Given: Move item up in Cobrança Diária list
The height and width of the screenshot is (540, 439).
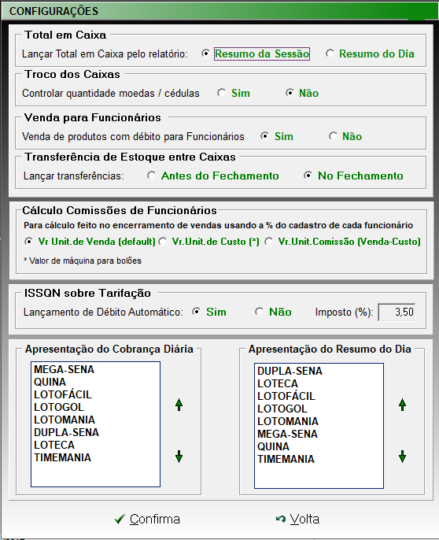Looking at the screenshot, I should tap(179, 405).
